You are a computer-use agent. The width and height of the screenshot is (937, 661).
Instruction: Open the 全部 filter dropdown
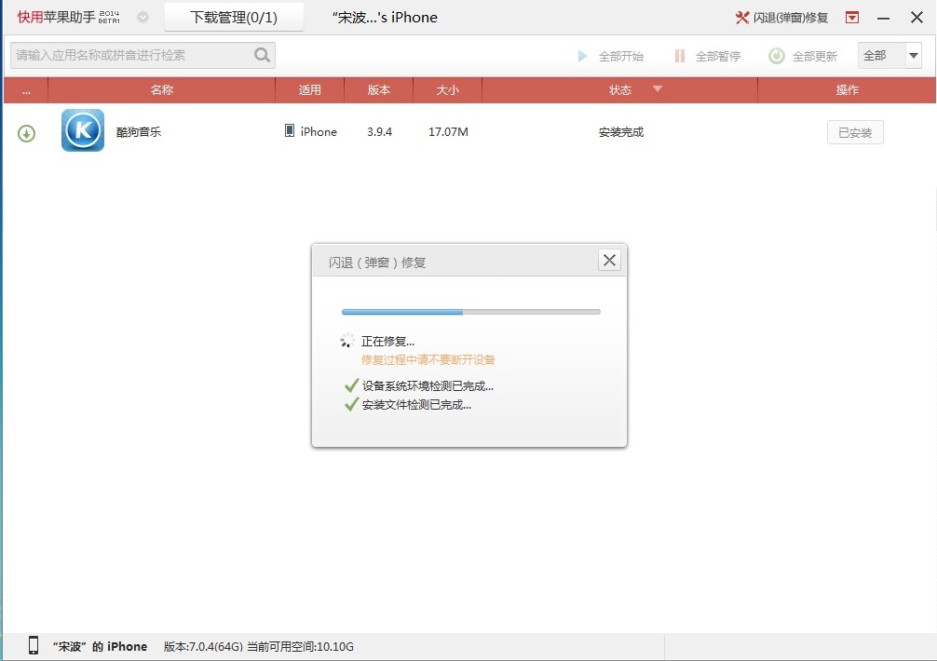click(913, 56)
